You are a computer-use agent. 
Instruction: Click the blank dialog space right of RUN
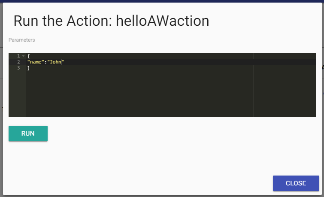click(172, 133)
